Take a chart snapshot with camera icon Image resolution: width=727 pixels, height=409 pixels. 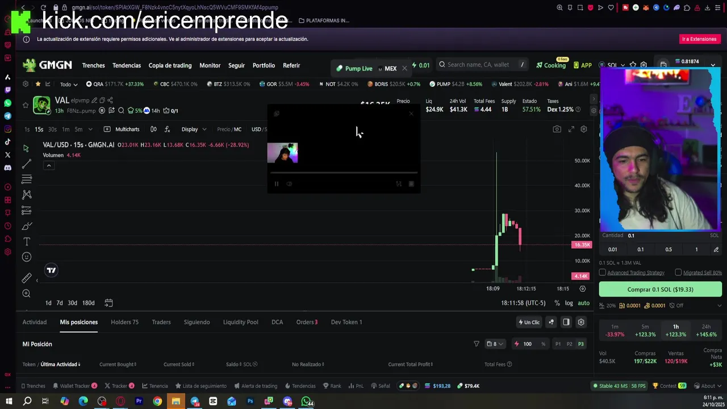click(x=557, y=130)
